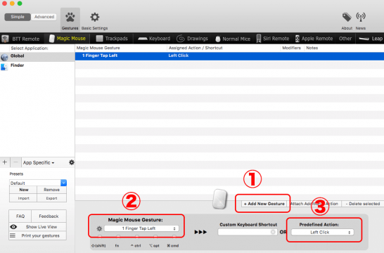Click the gesture settings gear icon
The width and height of the screenshot is (384, 253).
[x=99, y=228]
